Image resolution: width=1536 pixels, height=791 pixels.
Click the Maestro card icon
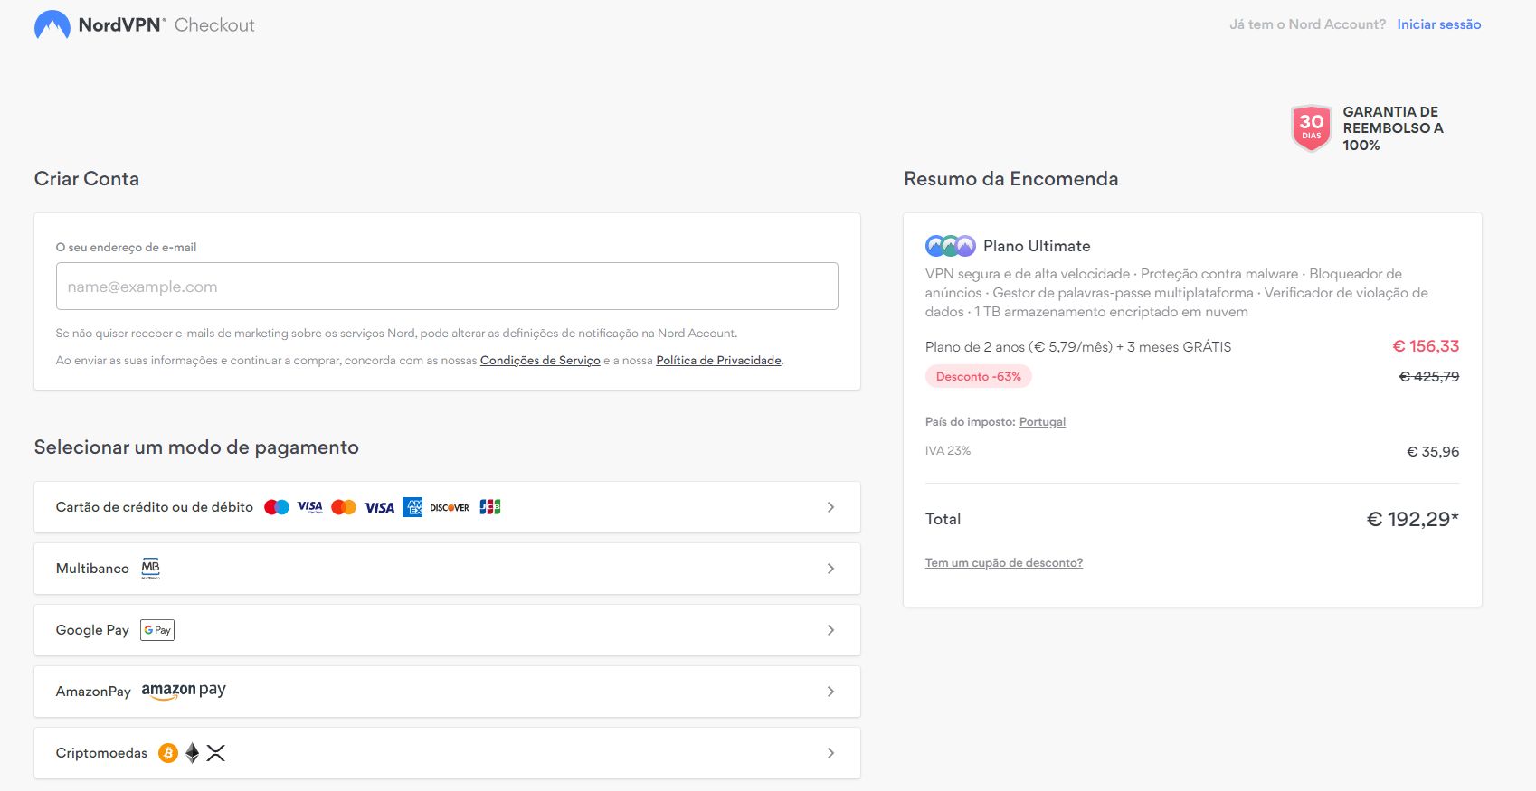pyautogui.click(x=277, y=507)
